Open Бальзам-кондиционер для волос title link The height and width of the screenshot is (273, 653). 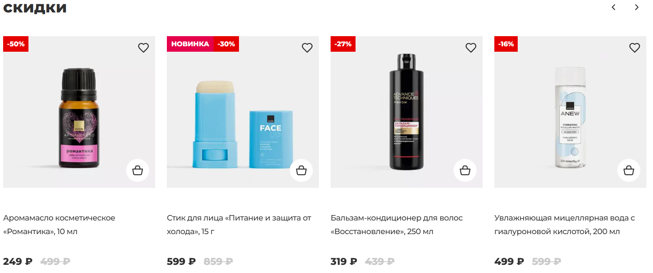396,225
